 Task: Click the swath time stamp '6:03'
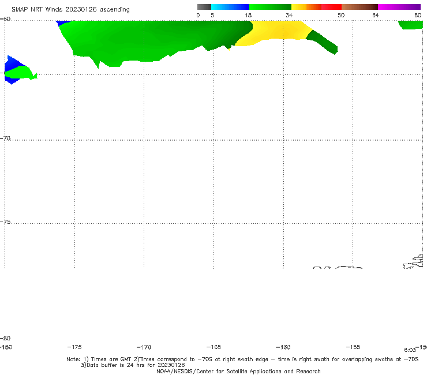pos(410,350)
